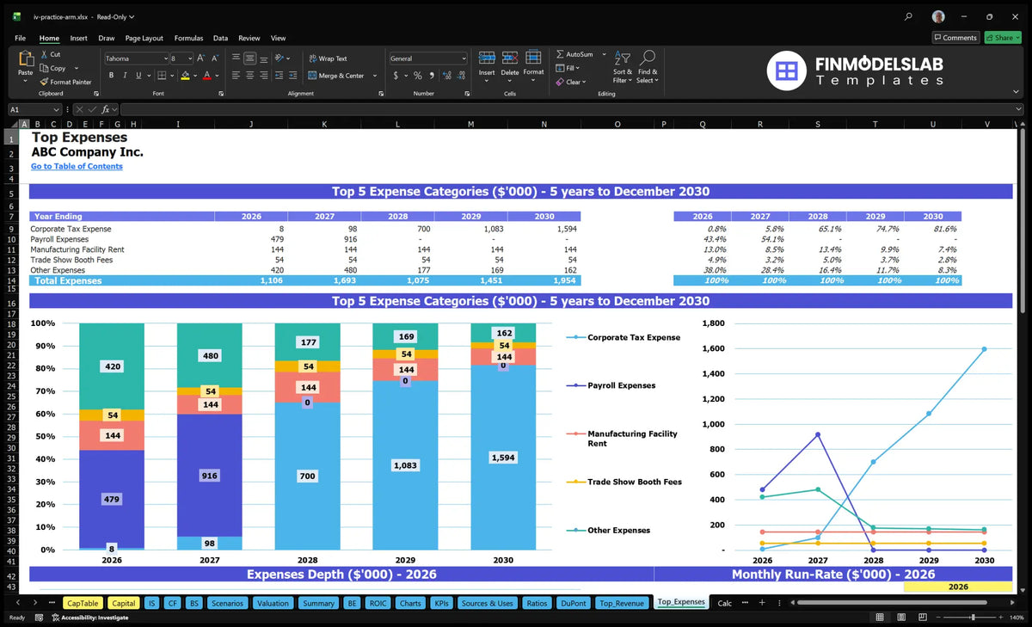Click the Paste icon in Clipboard group

tap(25, 58)
